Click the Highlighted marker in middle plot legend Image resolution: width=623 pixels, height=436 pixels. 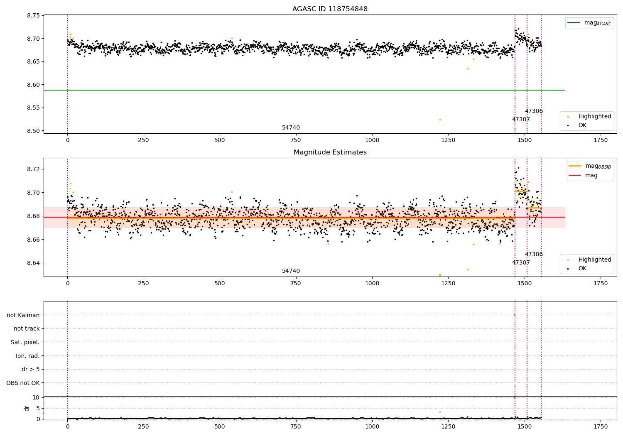[x=568, y=260]
